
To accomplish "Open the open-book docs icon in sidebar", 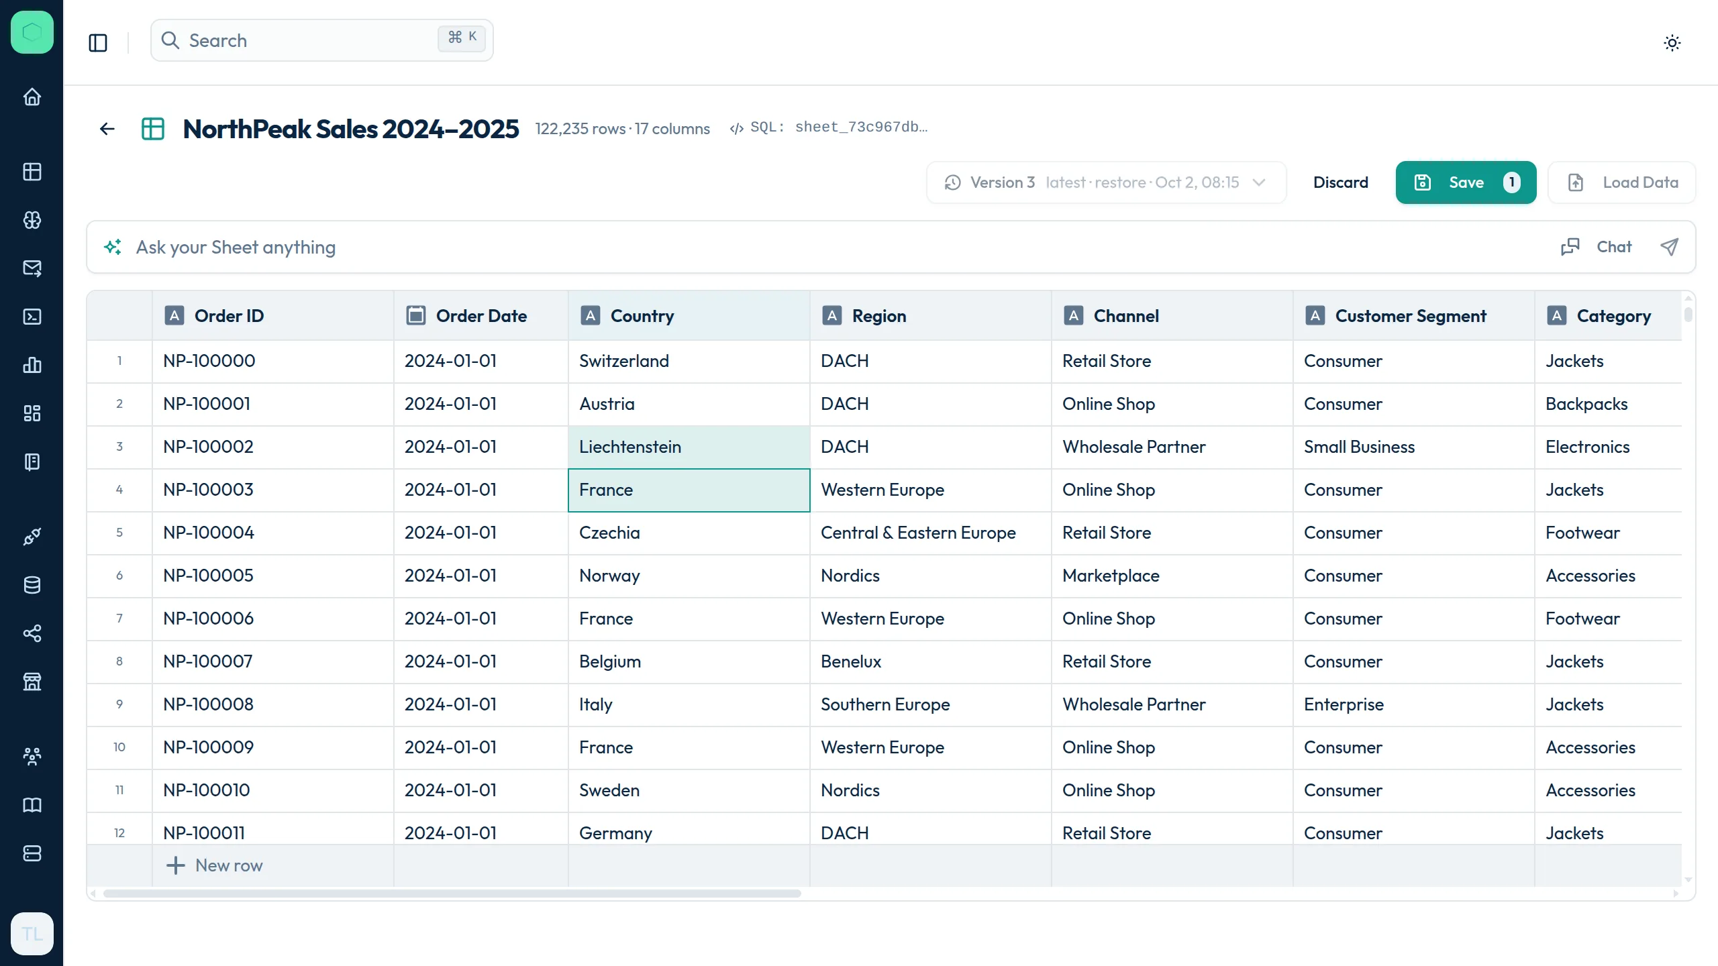I will tap(32, 805).
